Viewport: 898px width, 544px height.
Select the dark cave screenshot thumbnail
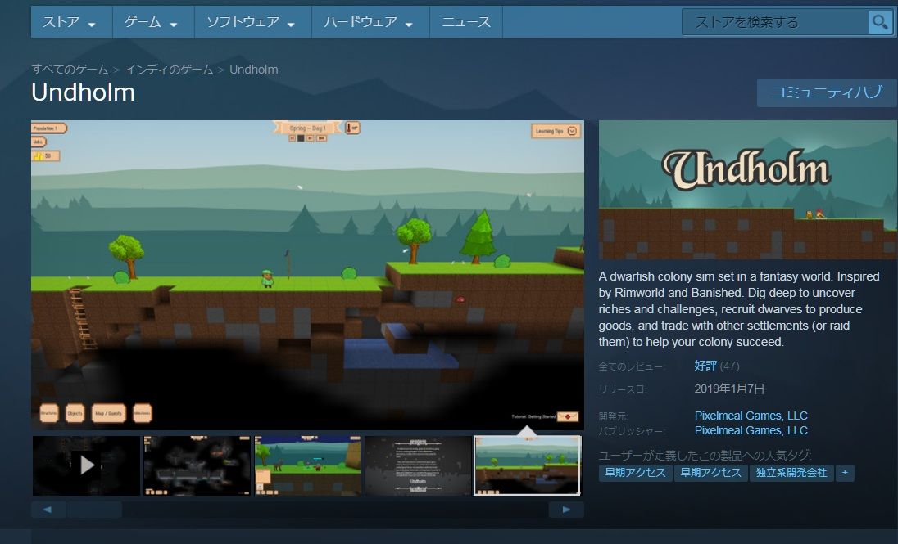[197, 465]
